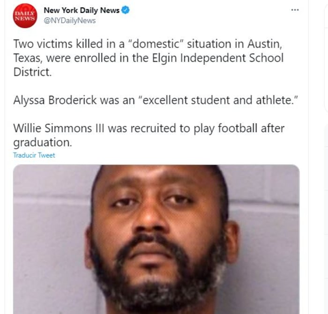Open the New York Daily News profile avatar
The height and width of the screenshot is (314, 328).
tap(25, 15)
